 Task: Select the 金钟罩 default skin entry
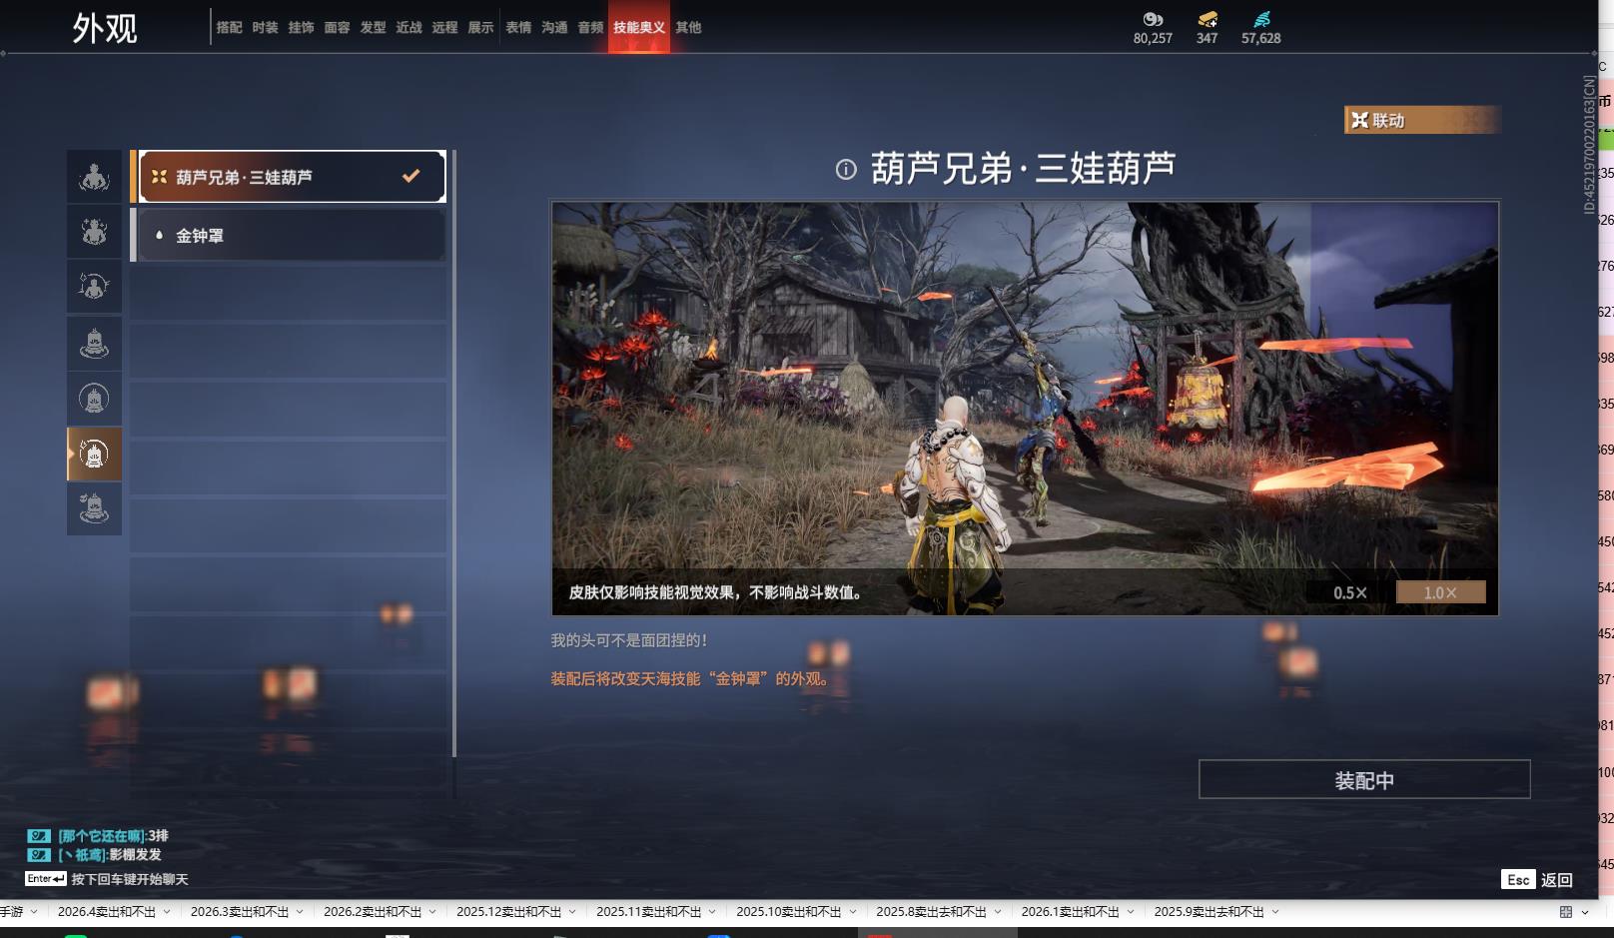click(290, 236)
